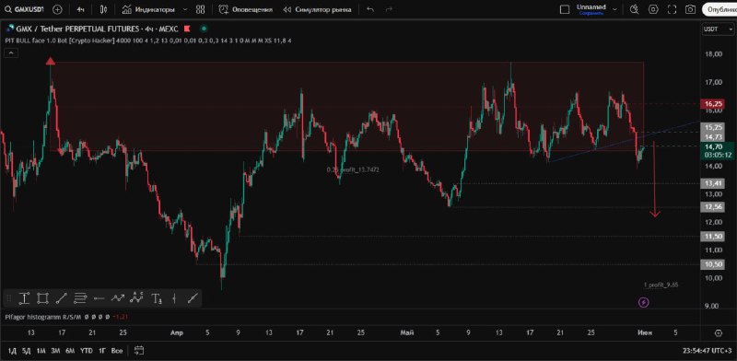Image resolution: width=737 pixels, height=361 pixels.
Task: Select the ABCD pattern tool
Action: [136, 298]
